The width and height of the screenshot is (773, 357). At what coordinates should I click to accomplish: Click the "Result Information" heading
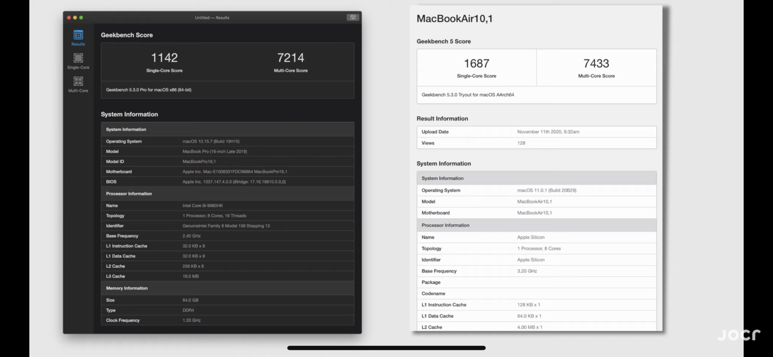[x=442, y=119]
